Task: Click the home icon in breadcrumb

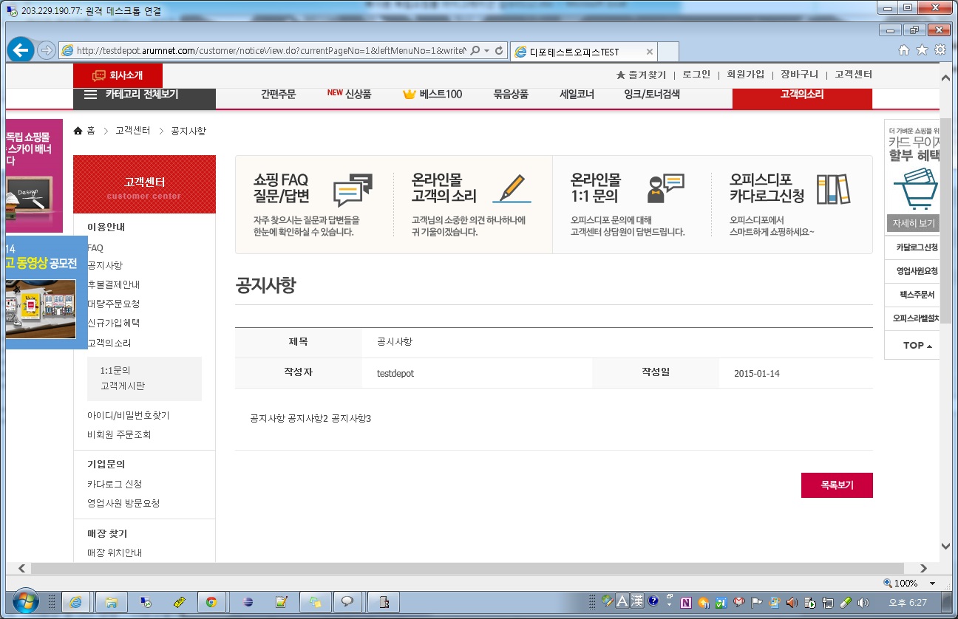Action: [x=78, y=131]
